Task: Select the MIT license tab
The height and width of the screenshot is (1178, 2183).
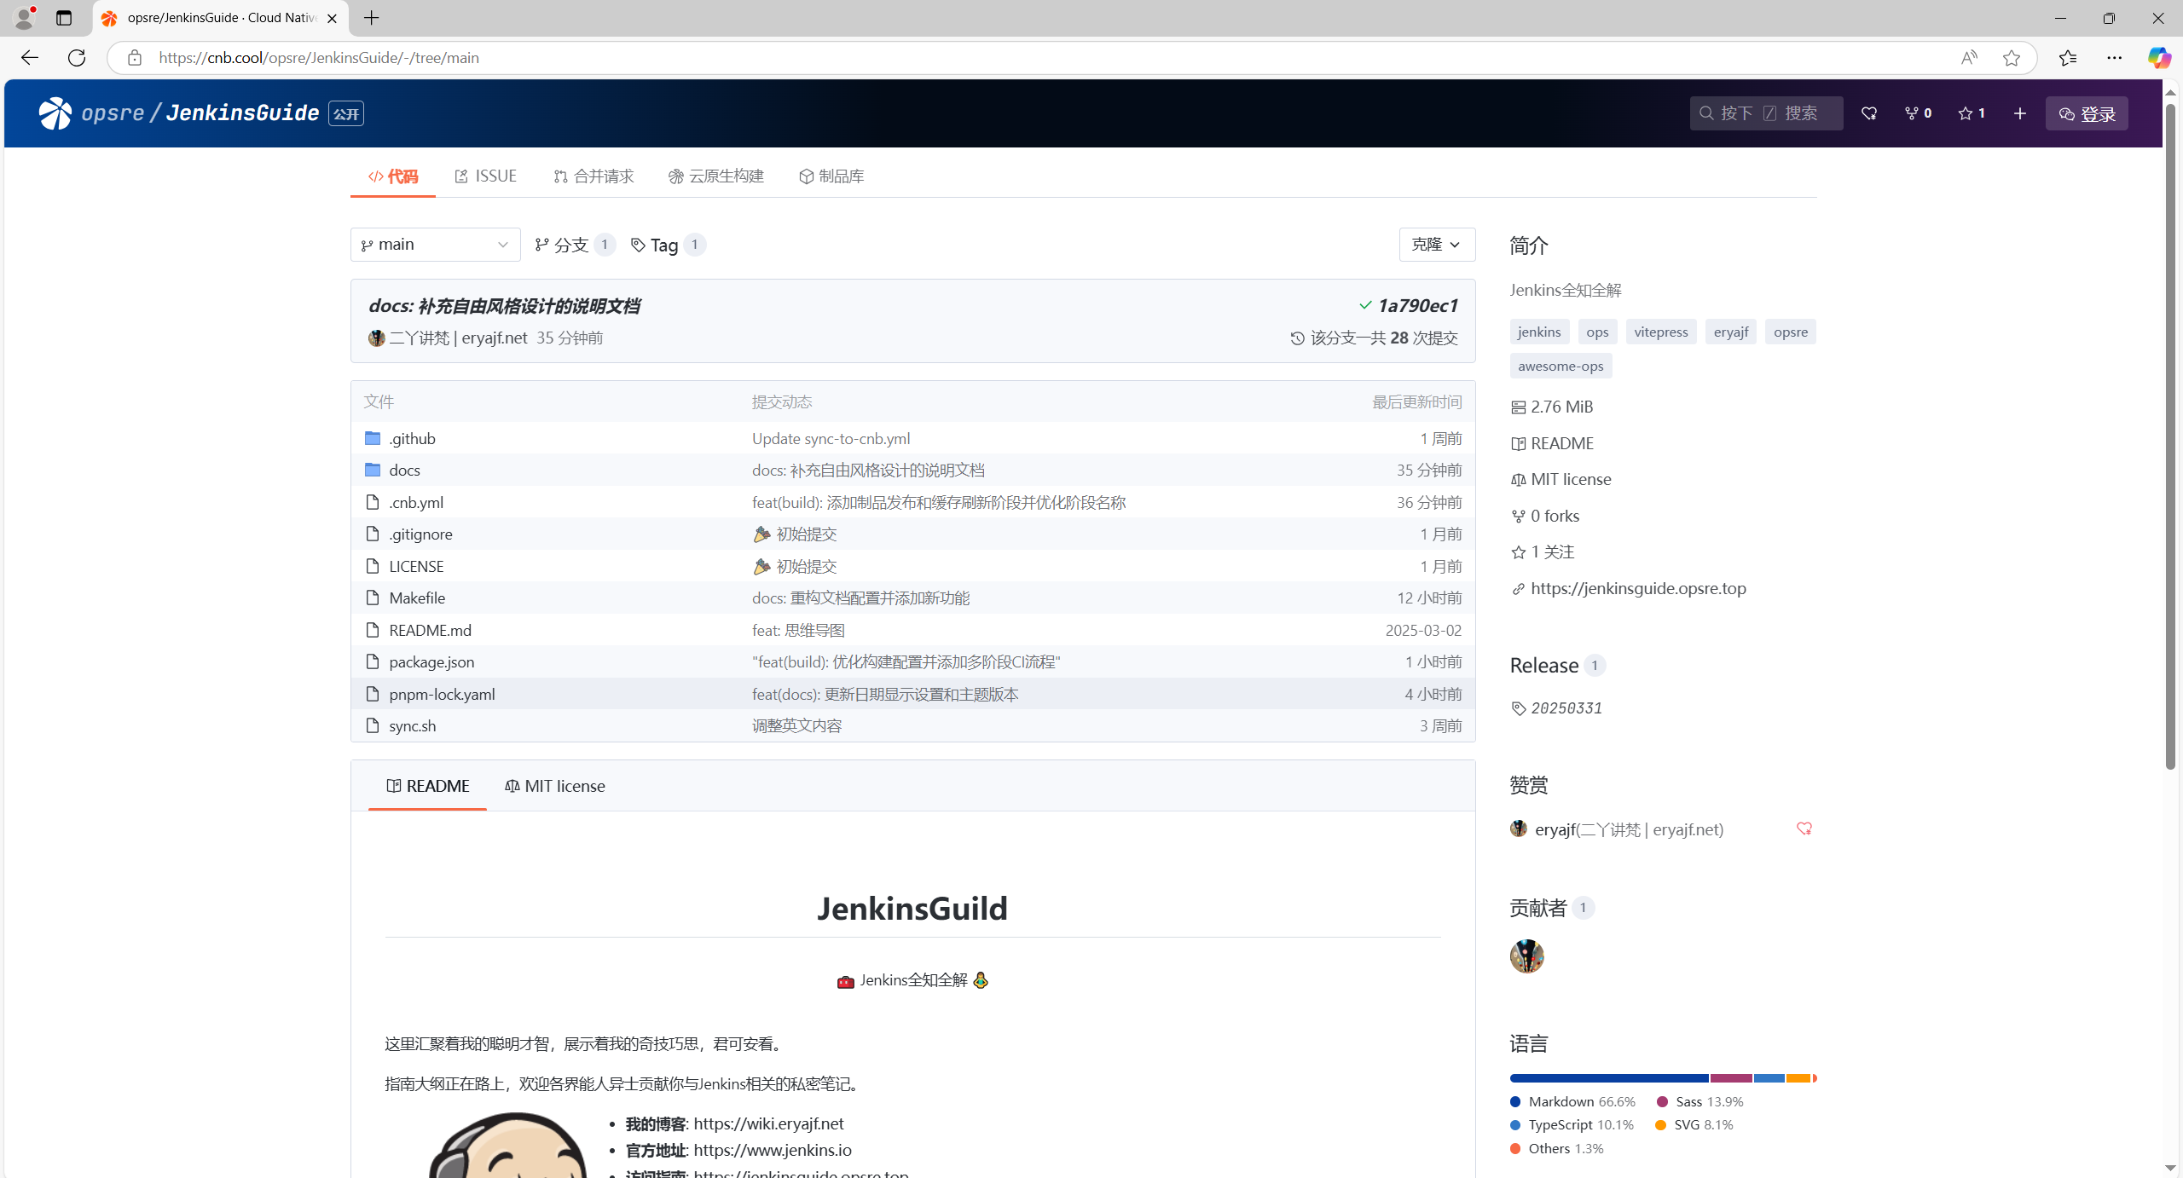Action: (555, 786)
